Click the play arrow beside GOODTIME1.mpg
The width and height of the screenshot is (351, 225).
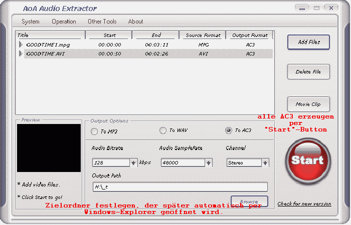pyautogui.click(x=21, y=44)
